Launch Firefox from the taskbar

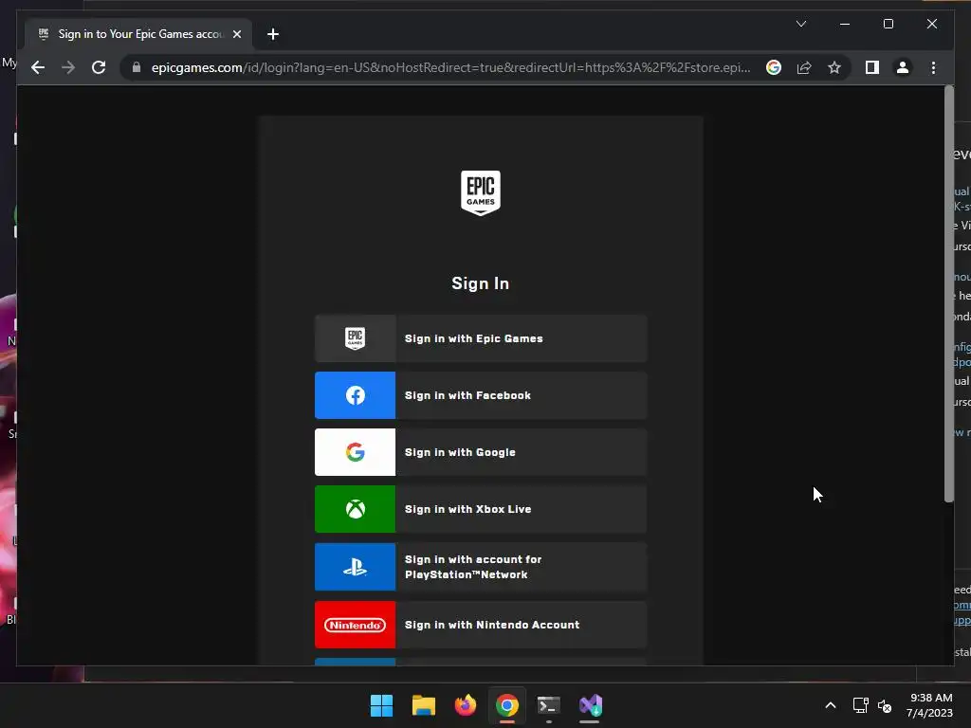[465, 705]
